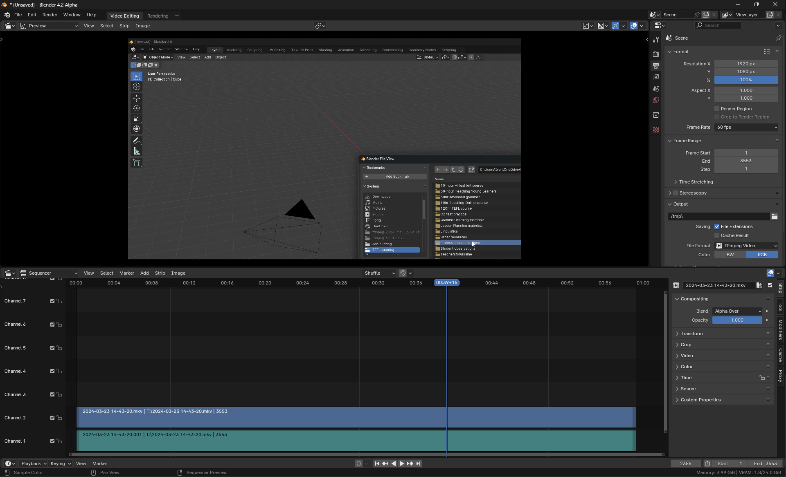786x477 pixels.
Task: Open the Modifiers sidebar tab
Action: pos(781,329)
